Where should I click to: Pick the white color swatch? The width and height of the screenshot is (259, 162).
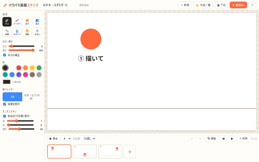coord(12,68)
